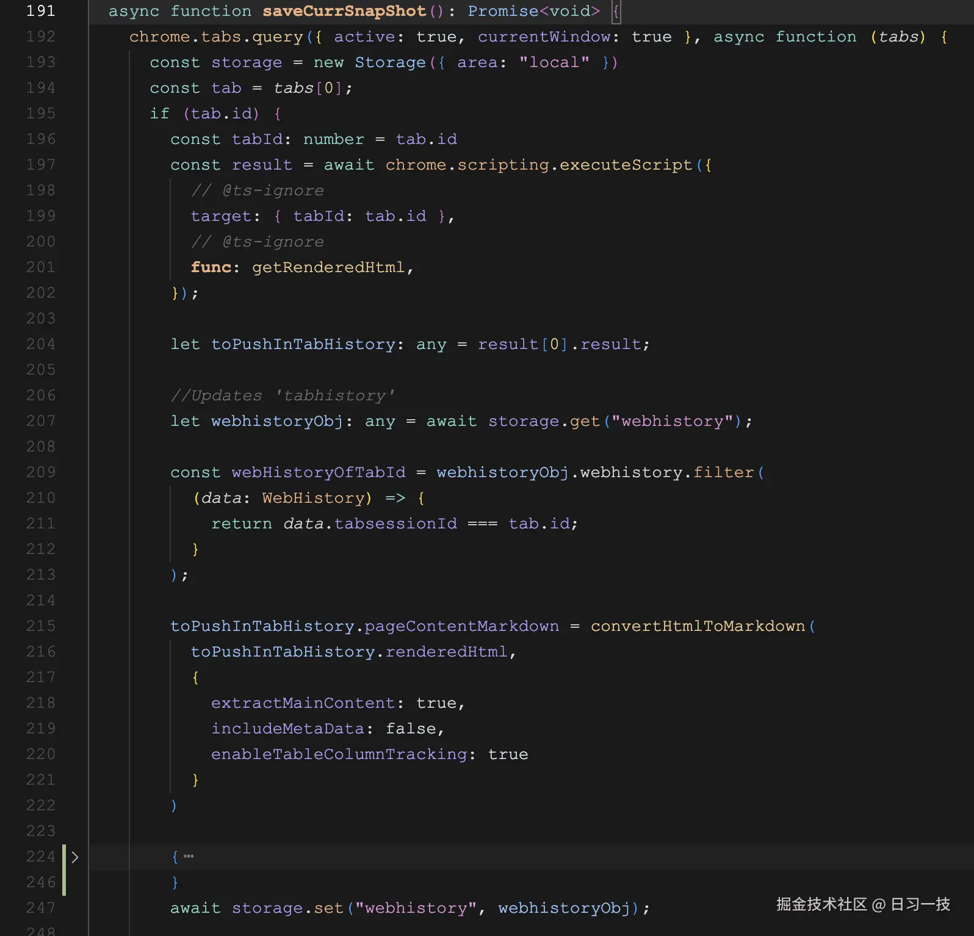Click the currentWindow property
The width and height of the screenshot is (974, 936).
pos(544,37)
